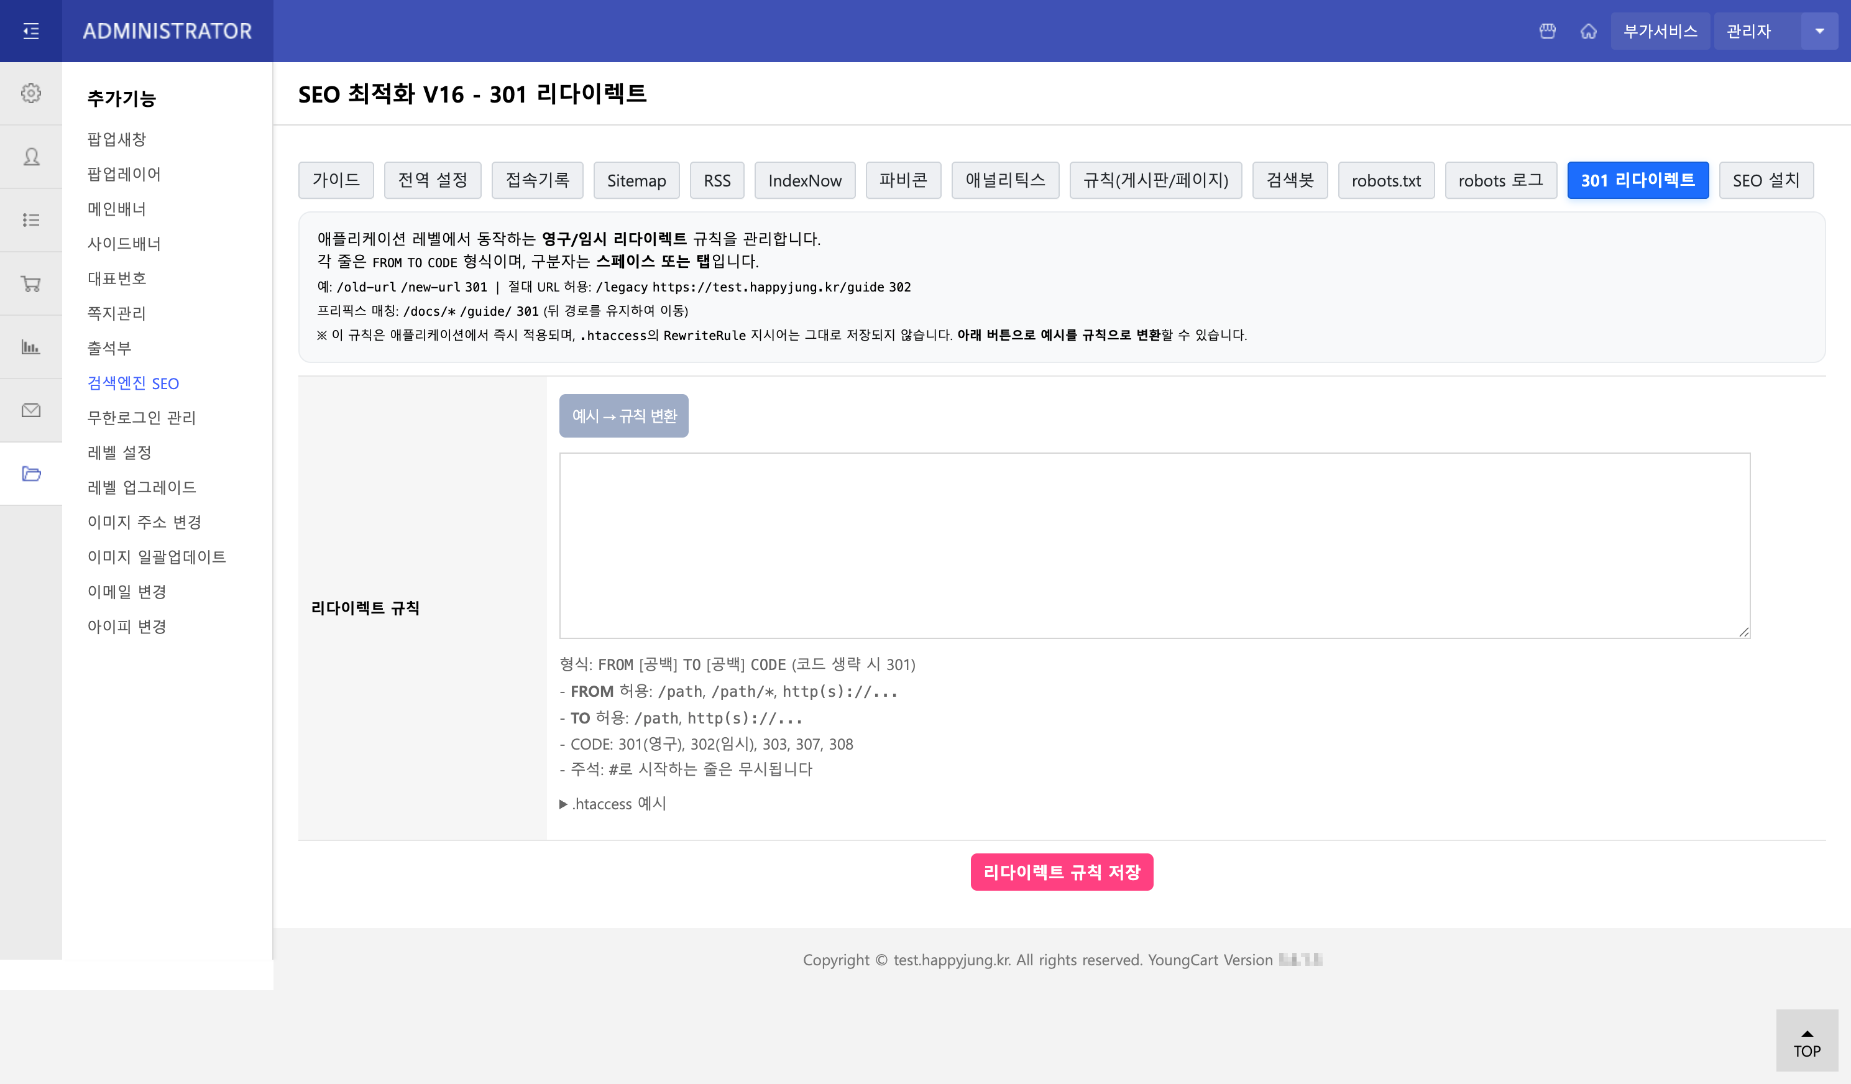The height and width of the screenshot is (1084, 1851).
Task: Open the storefront icon in the top bar
Action: 1547,31
